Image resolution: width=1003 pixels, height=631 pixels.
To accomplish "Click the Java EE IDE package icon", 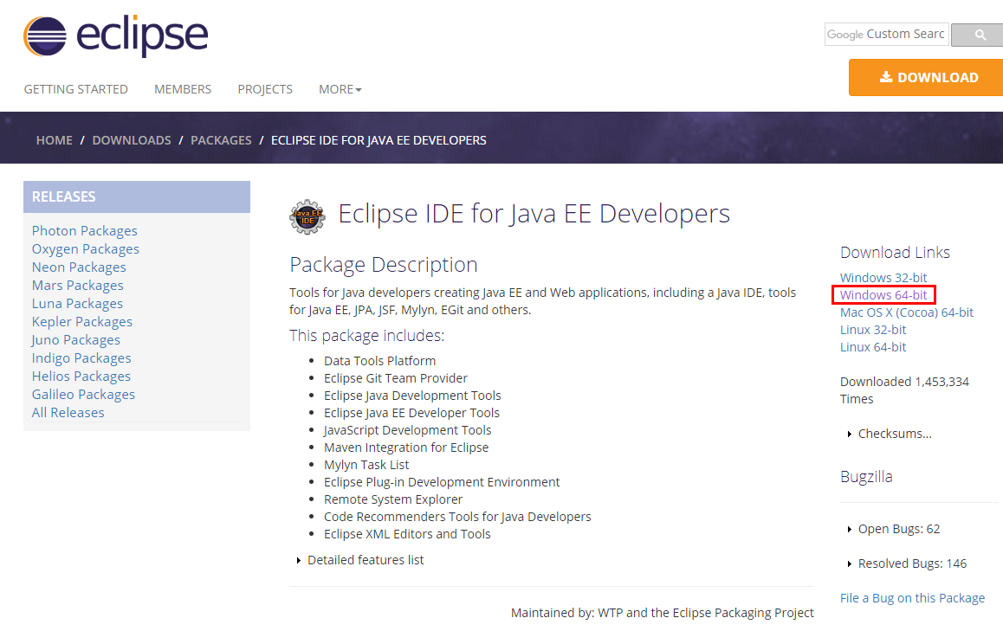I will tap(307, 216).
